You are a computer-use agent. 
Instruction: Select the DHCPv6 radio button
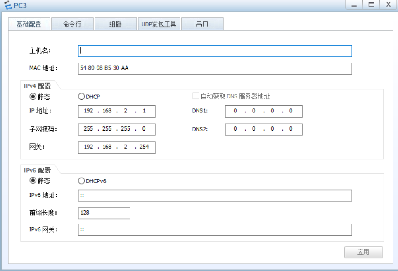tap(81, 181)
